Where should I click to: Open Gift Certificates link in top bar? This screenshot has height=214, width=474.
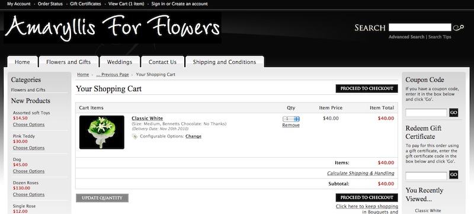click(x=85, y=4)
